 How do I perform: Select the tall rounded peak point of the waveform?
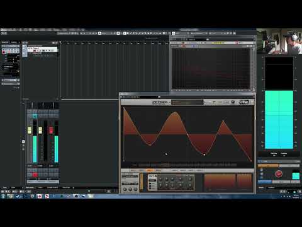176,112
